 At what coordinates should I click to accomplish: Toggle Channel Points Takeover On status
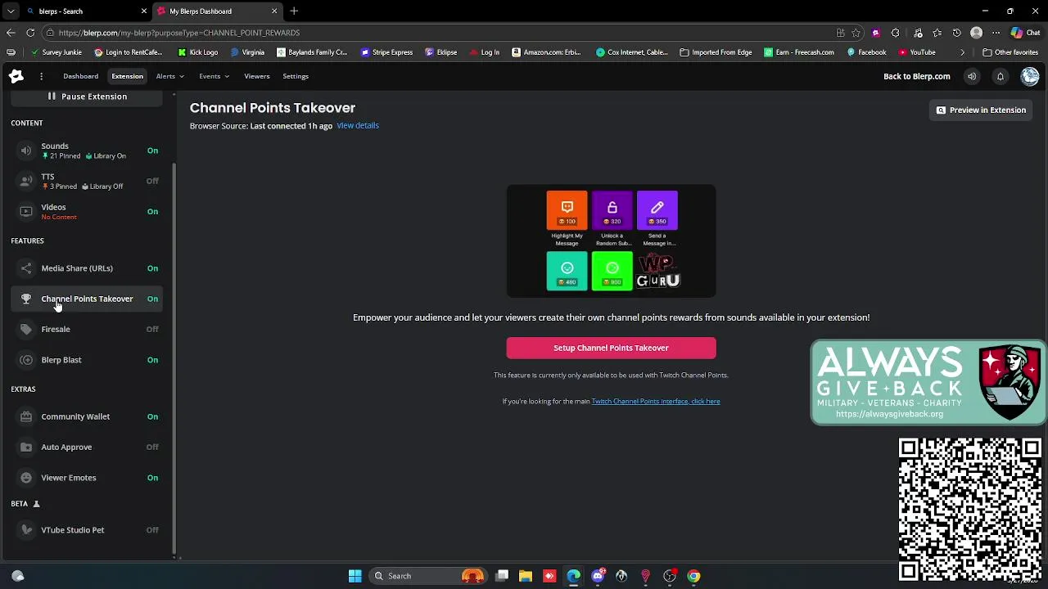pyautogui.click(x=152, y=299)
